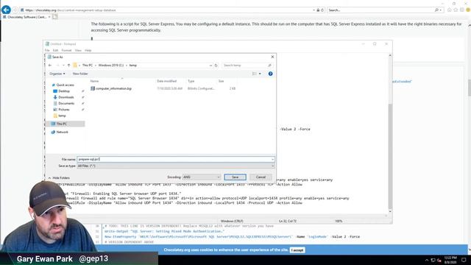
Task: Sort files by Size column header
Action: (221, 81)
